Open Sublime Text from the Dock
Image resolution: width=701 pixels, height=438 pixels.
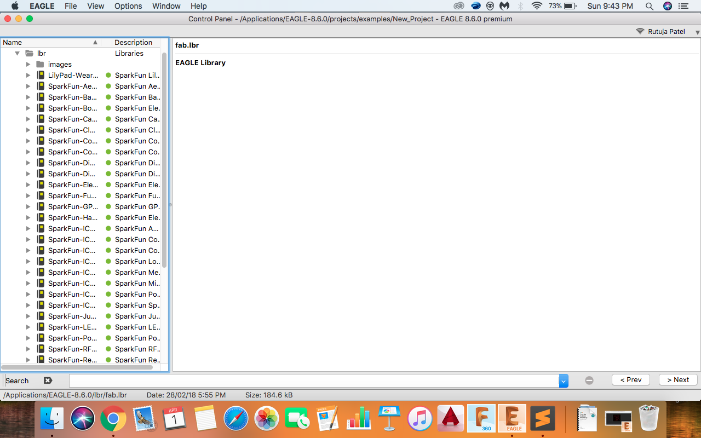click(x=543, y=419)
